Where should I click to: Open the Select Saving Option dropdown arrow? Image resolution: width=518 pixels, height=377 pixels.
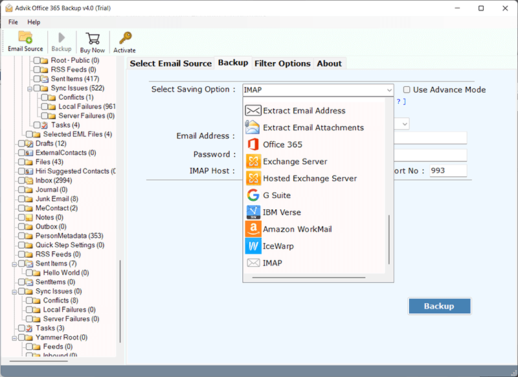(389, 90)
